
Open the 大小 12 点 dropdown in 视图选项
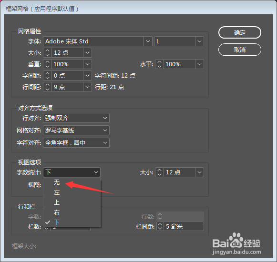point(199,172)
